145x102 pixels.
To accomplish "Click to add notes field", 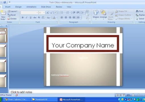I will tap(77, 92).
